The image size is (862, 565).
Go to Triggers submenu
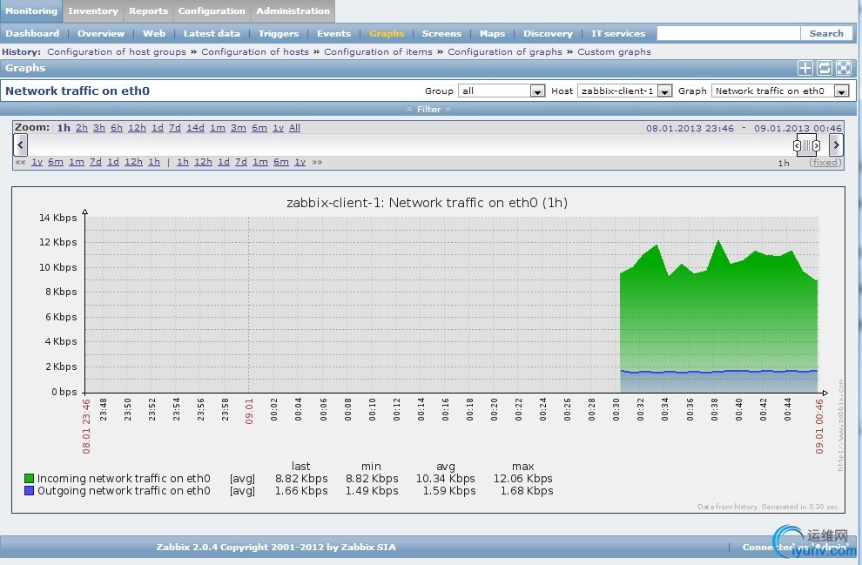coord(279,34)
